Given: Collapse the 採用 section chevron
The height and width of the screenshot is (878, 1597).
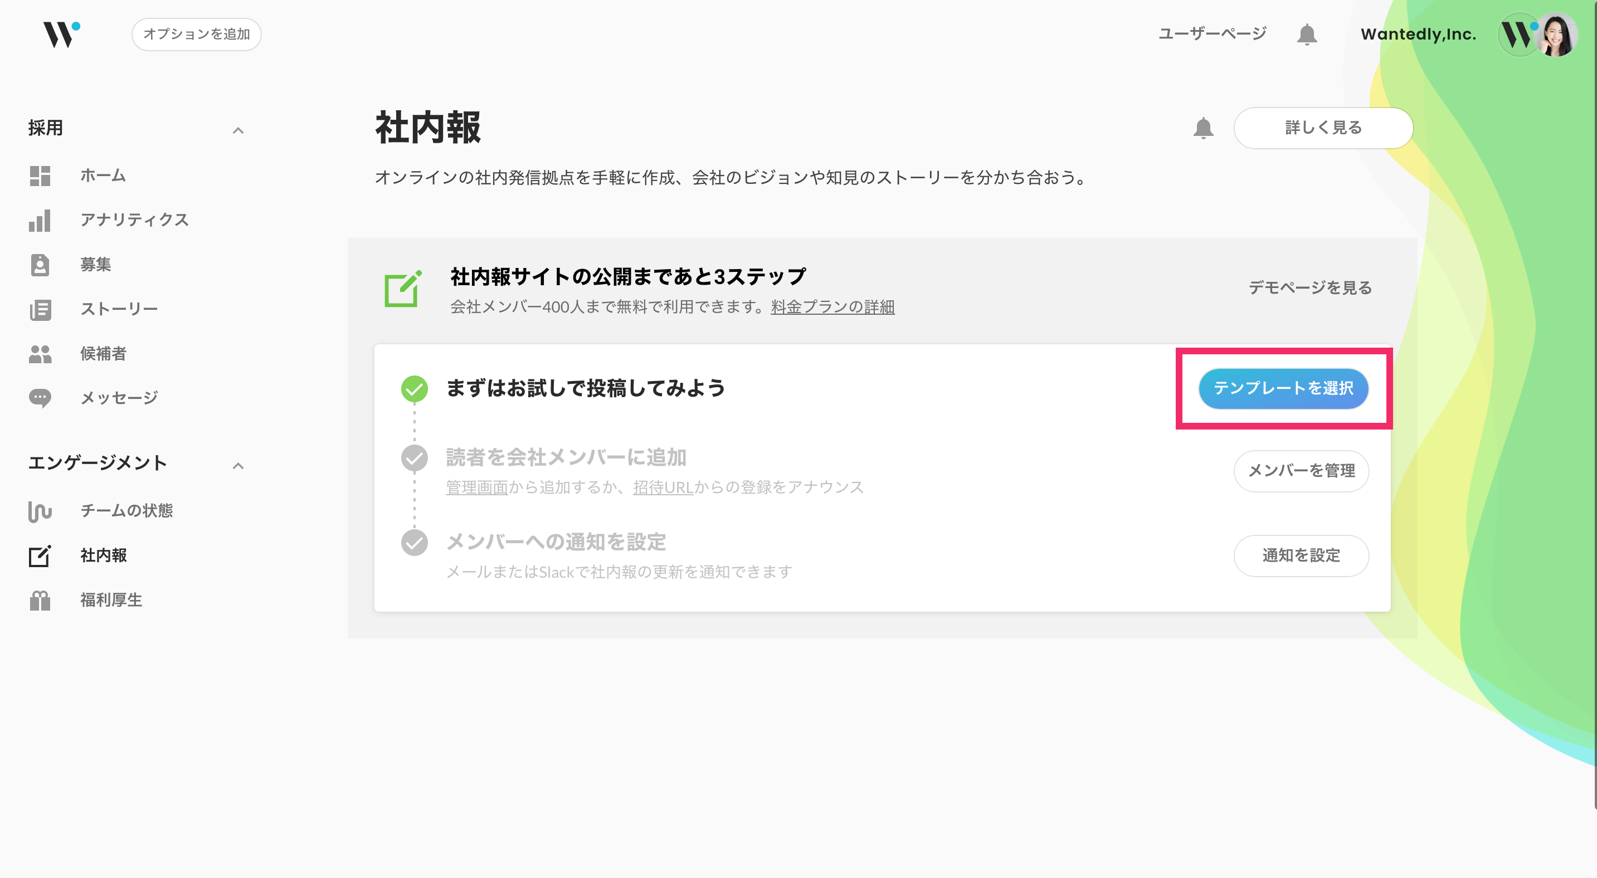Looking at the screenshot, I should [238, 130].
